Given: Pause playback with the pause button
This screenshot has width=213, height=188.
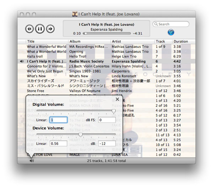Looking at the screenshot, I should click(40, 29).
